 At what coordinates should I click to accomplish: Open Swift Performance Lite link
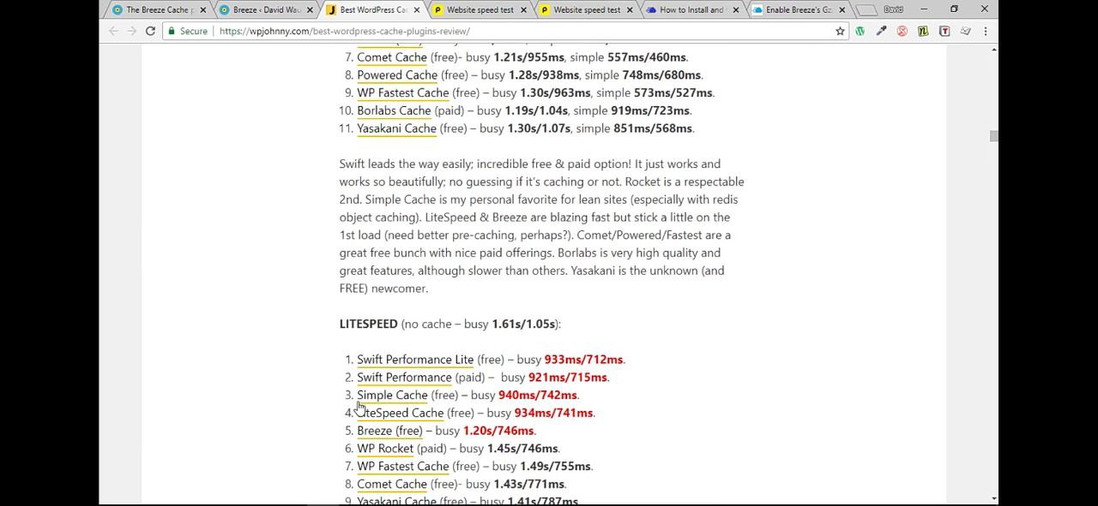coord(415,360)
